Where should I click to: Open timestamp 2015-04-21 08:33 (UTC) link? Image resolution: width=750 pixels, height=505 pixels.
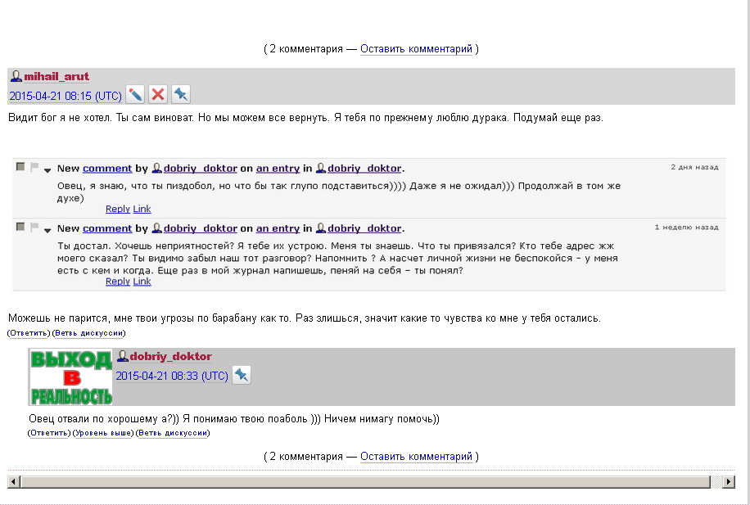click(172, 376)
